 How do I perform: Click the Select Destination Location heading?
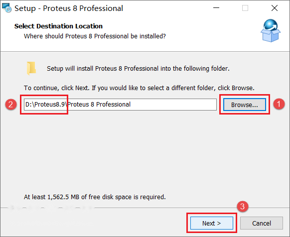[58, 26]
